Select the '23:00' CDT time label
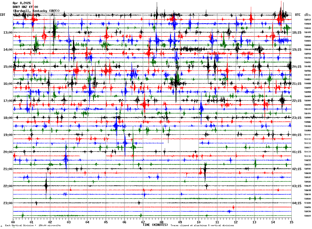This screenshot has height=229, width=312. click(x=8, y=203)
